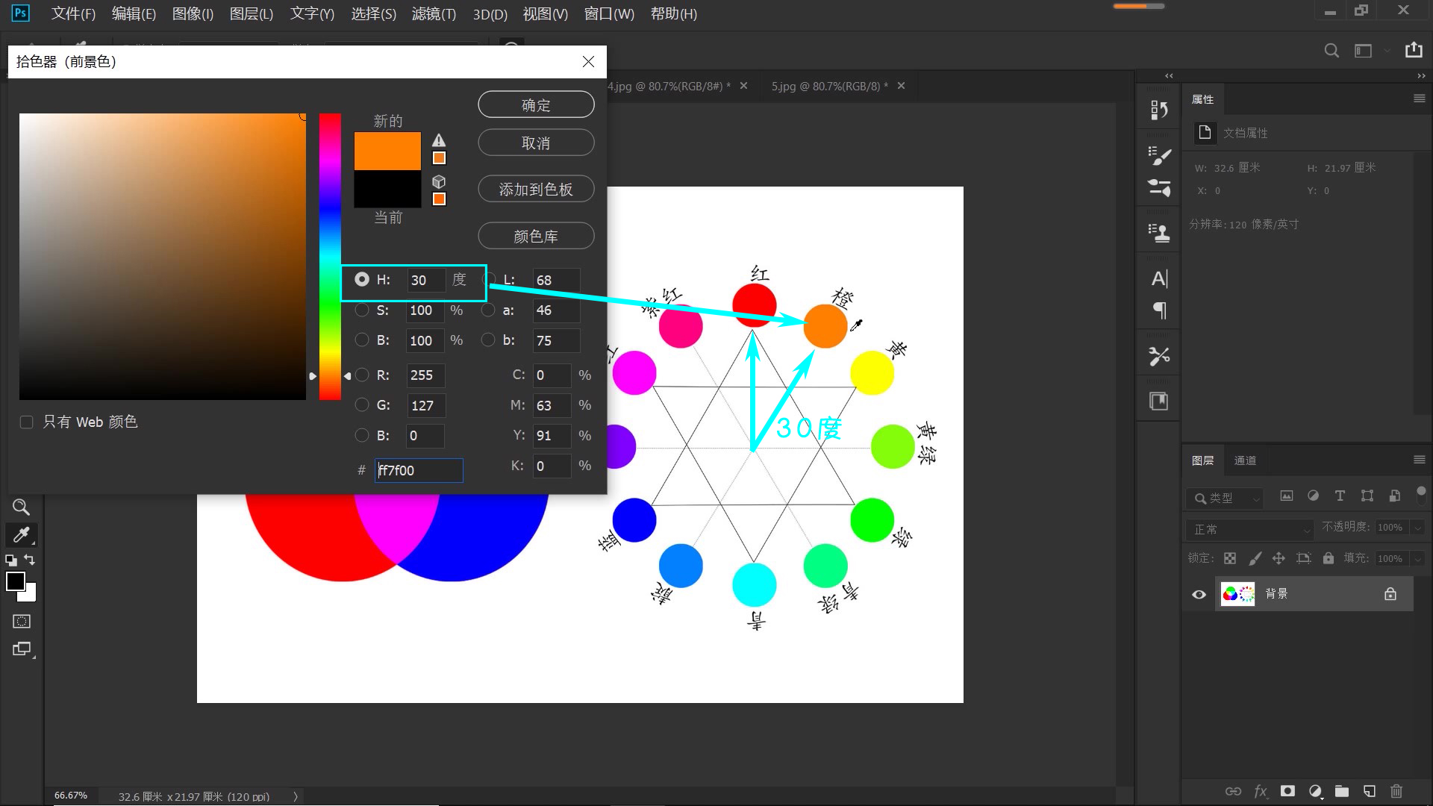
Task: Select the S saturation radio button
Action: pyautogui.click(x=362, y=310)
